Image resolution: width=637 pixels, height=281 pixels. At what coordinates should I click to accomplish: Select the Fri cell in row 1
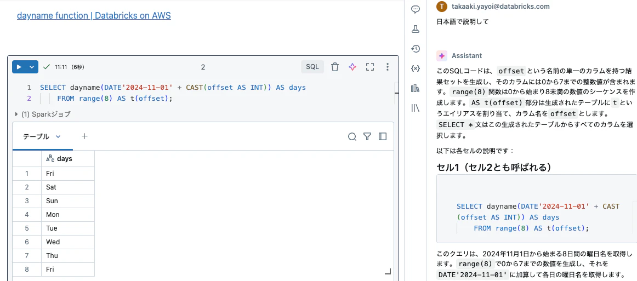68,174
